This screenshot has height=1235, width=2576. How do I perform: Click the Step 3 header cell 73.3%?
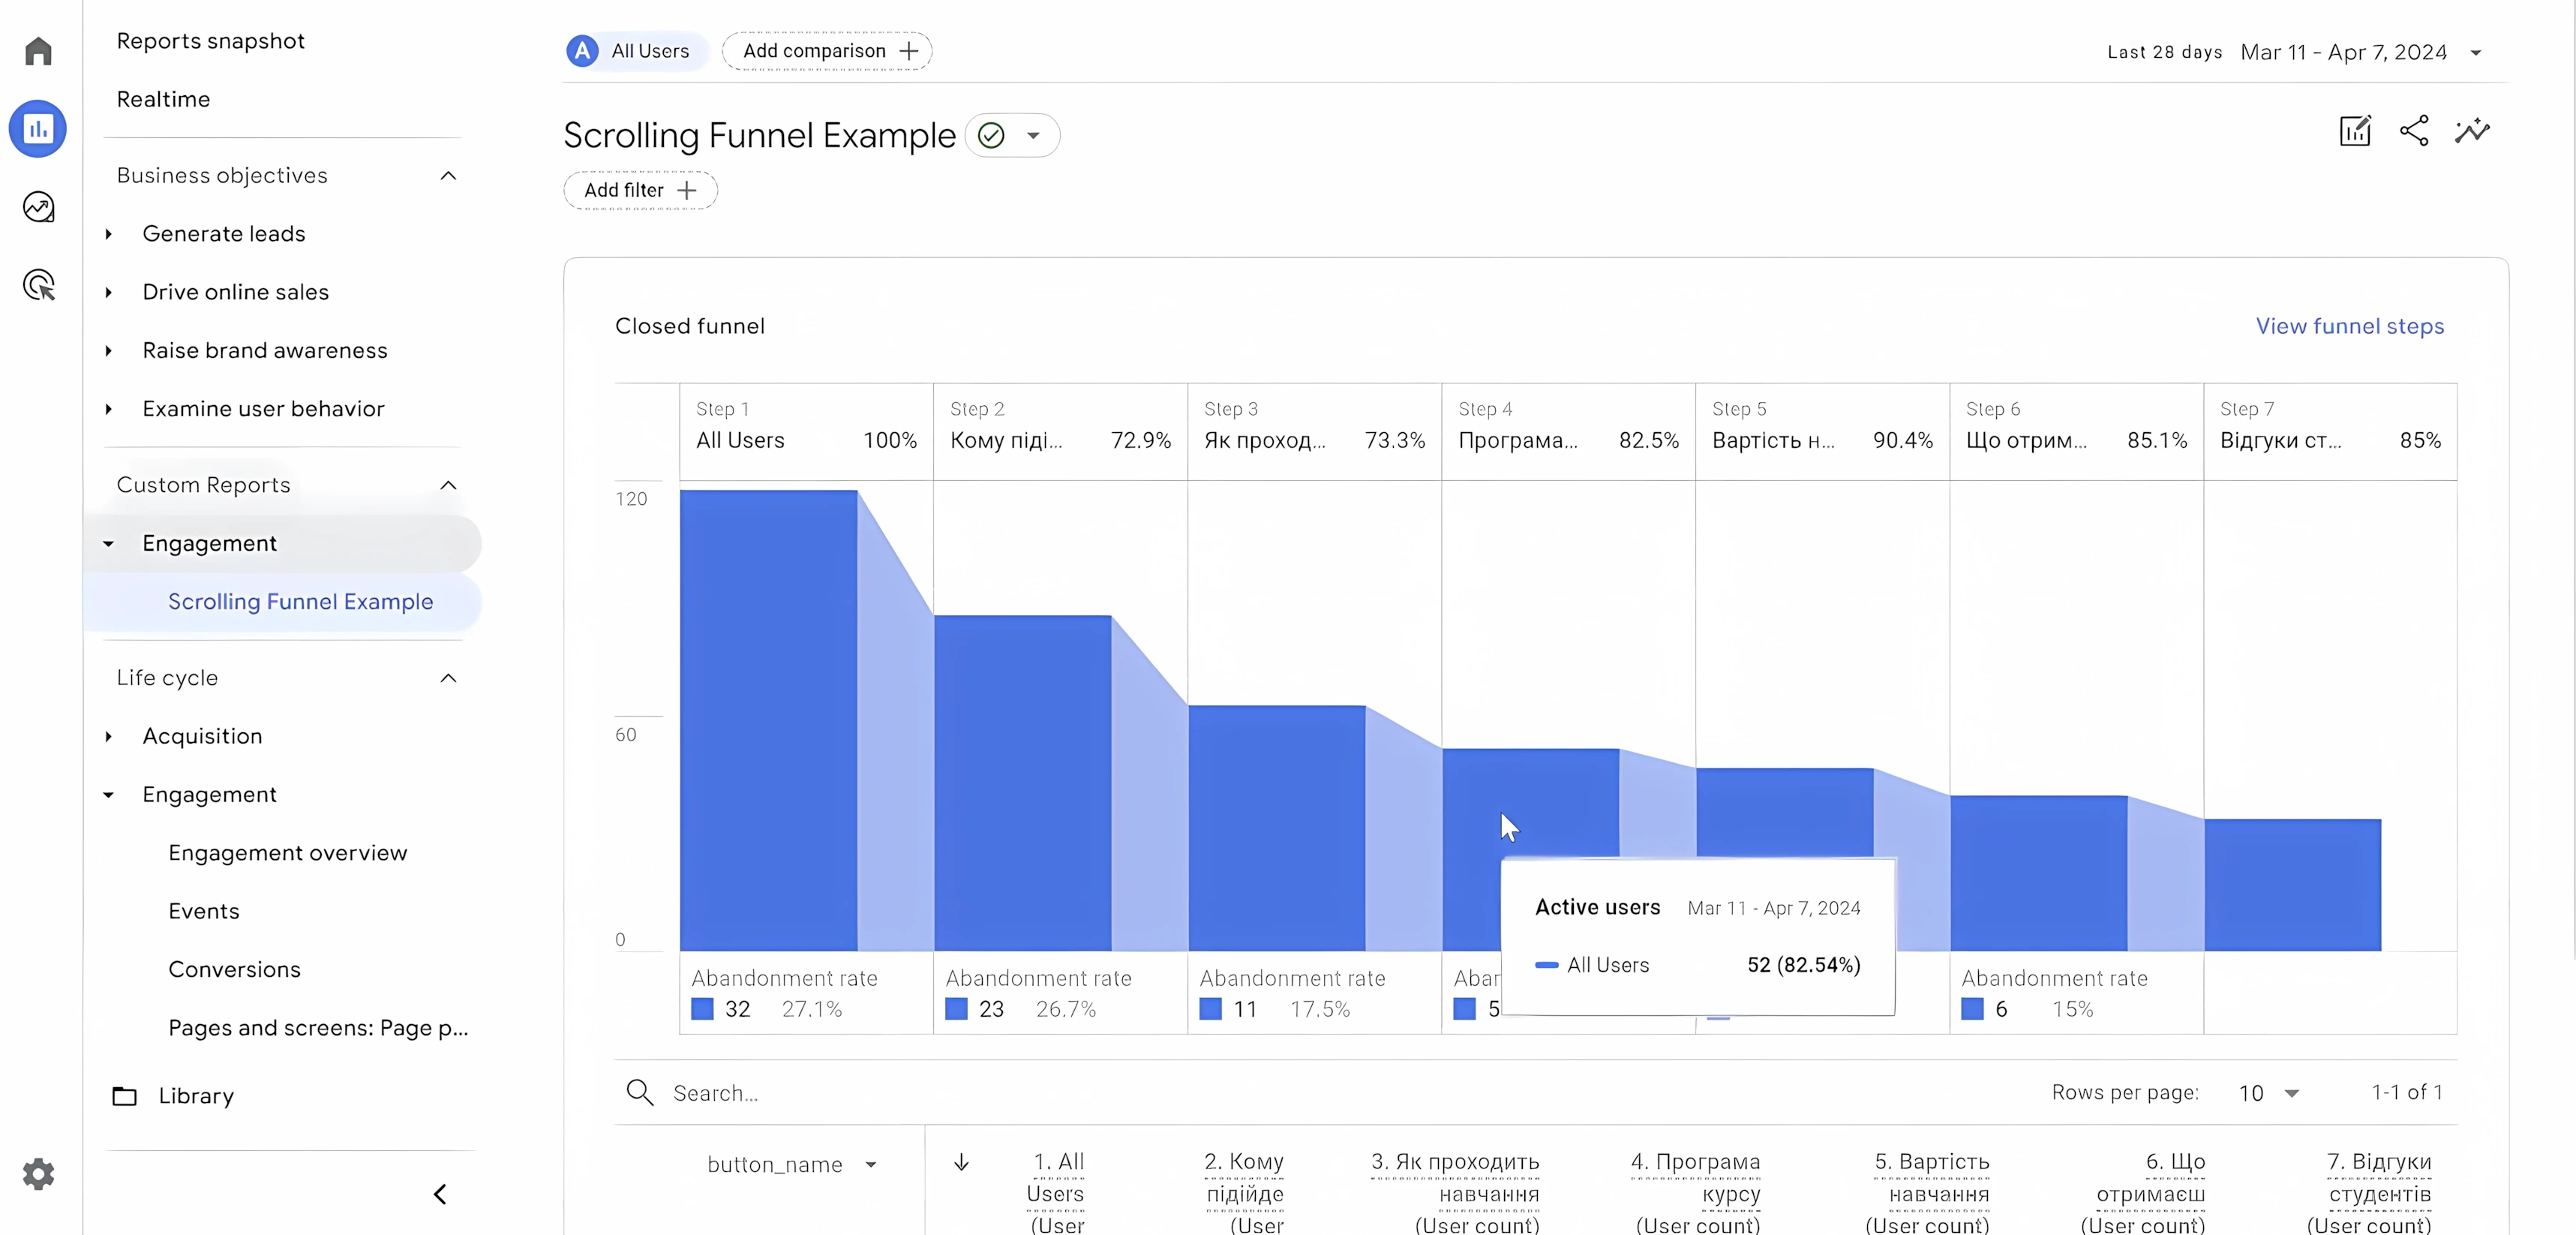click(x=1314, y=431)
